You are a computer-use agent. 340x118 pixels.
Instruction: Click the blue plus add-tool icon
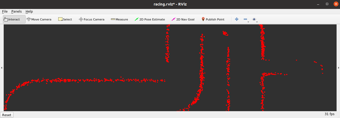(237, 19)
